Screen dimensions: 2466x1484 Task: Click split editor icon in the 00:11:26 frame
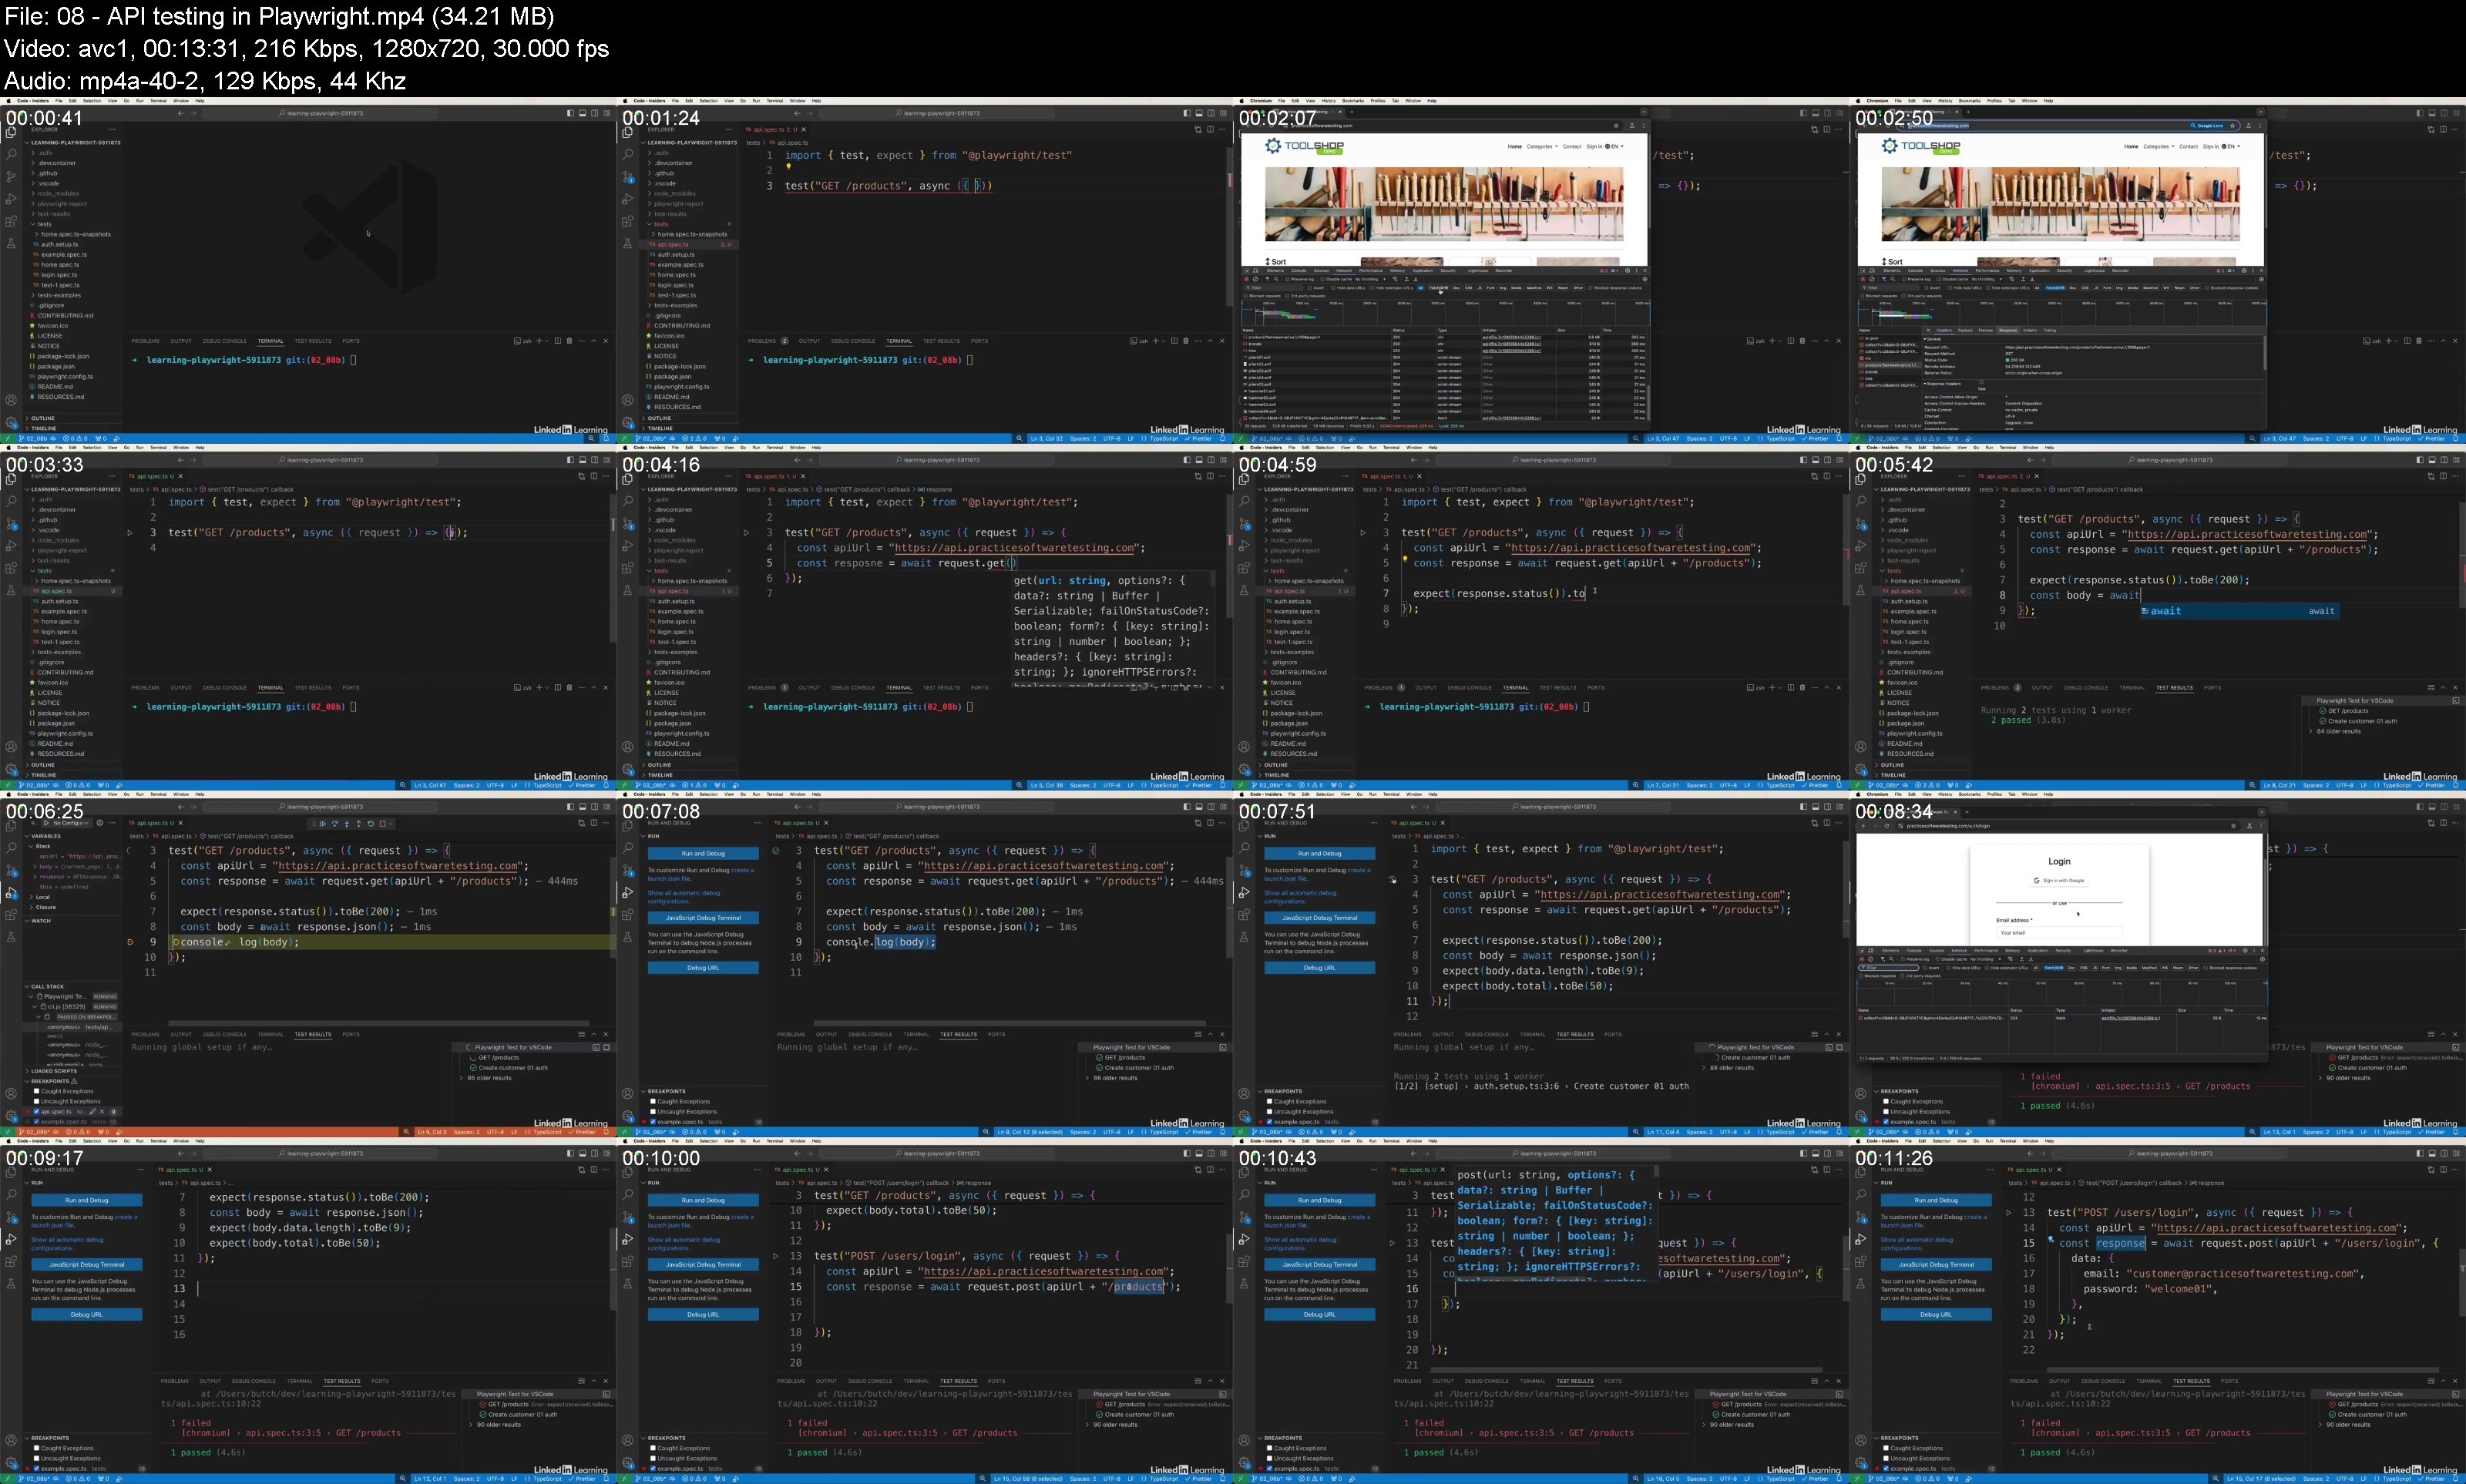coord(2444,1170)
